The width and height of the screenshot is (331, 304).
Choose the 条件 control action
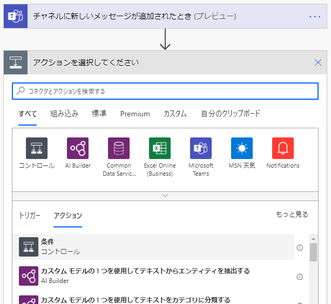pyautogui.click(x=153, y=247)
